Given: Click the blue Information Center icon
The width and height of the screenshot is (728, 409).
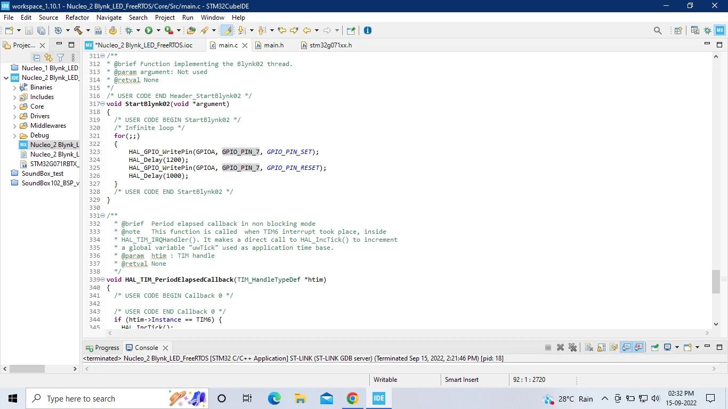Looking at the screenshot, I should point(367,30).
